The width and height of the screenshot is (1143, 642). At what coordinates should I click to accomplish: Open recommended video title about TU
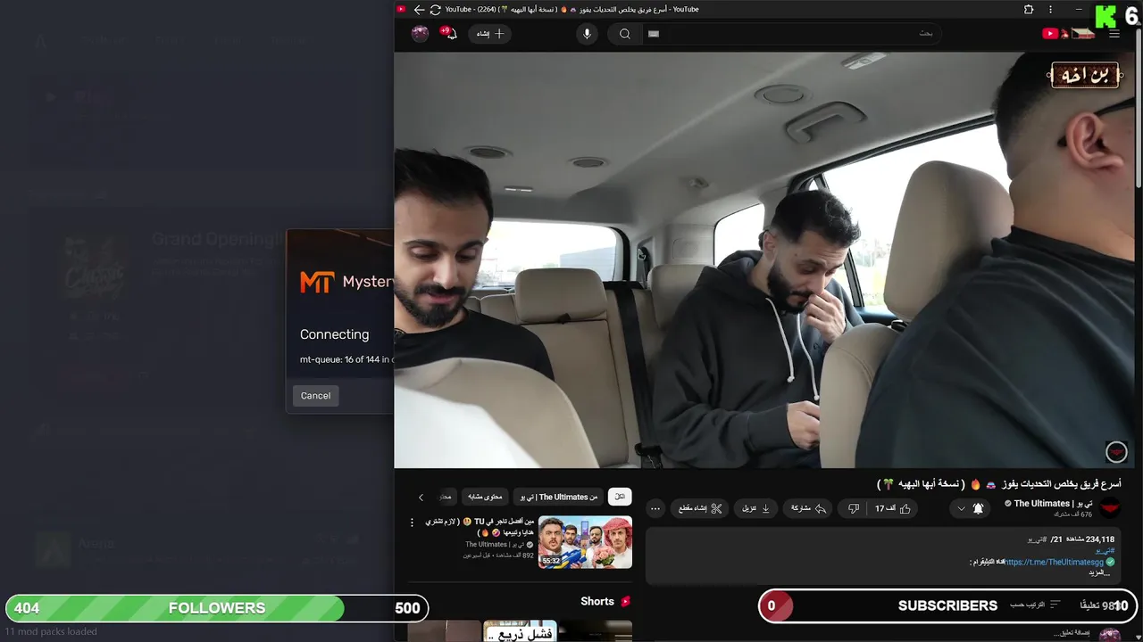click(478, 526)
